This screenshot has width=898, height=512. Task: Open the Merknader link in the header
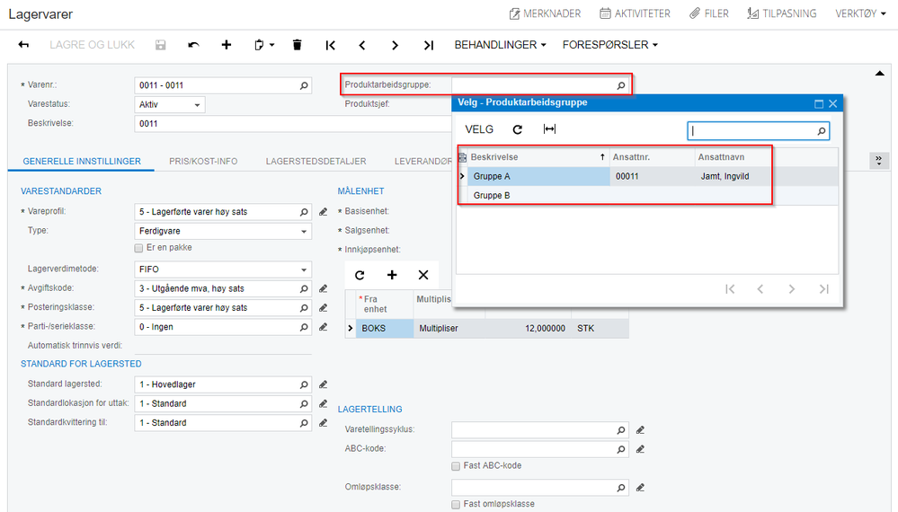click(x=545, y=13)
